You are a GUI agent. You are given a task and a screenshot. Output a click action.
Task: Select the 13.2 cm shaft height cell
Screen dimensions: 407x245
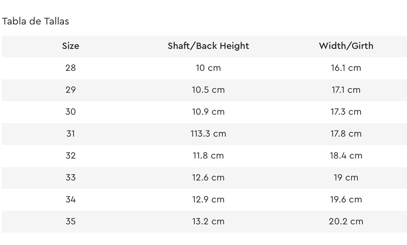(x=208, y=221)
